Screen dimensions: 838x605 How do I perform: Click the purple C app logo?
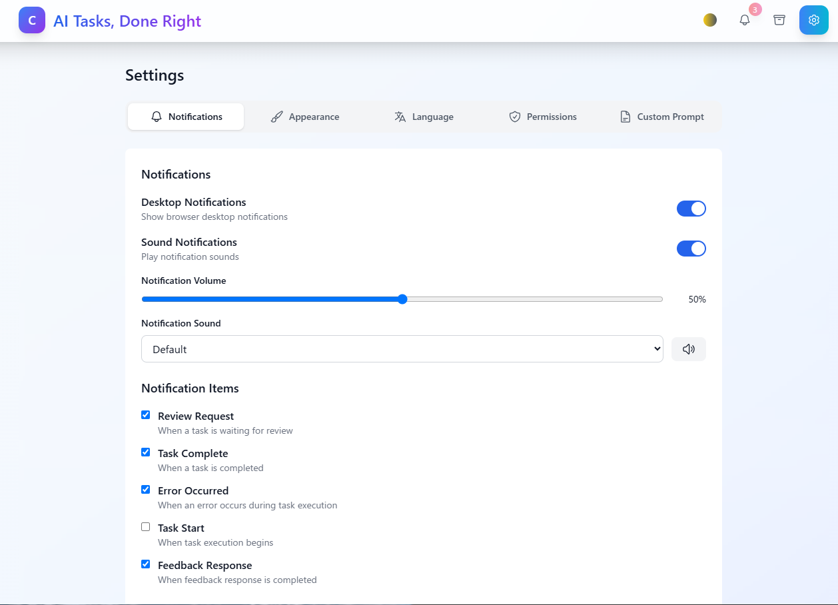click(32, 20)
